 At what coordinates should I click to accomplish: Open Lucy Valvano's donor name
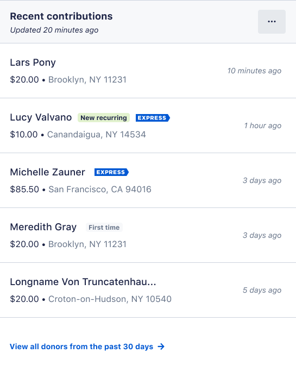point(41,117)
